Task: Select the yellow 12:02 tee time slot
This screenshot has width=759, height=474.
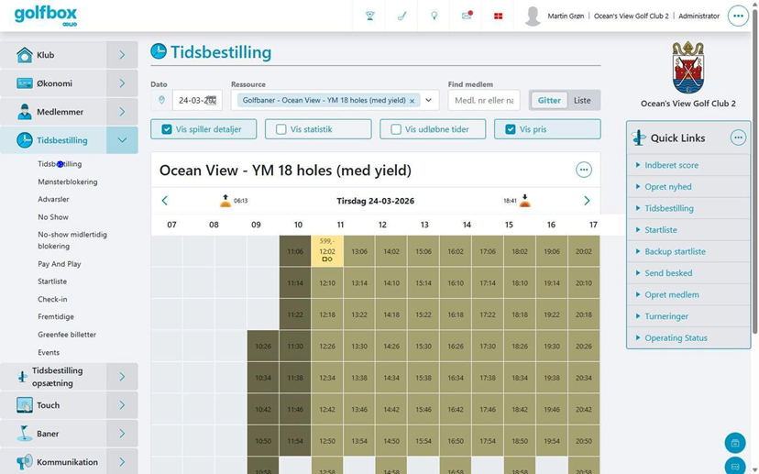Action: (x=327, y=251)
